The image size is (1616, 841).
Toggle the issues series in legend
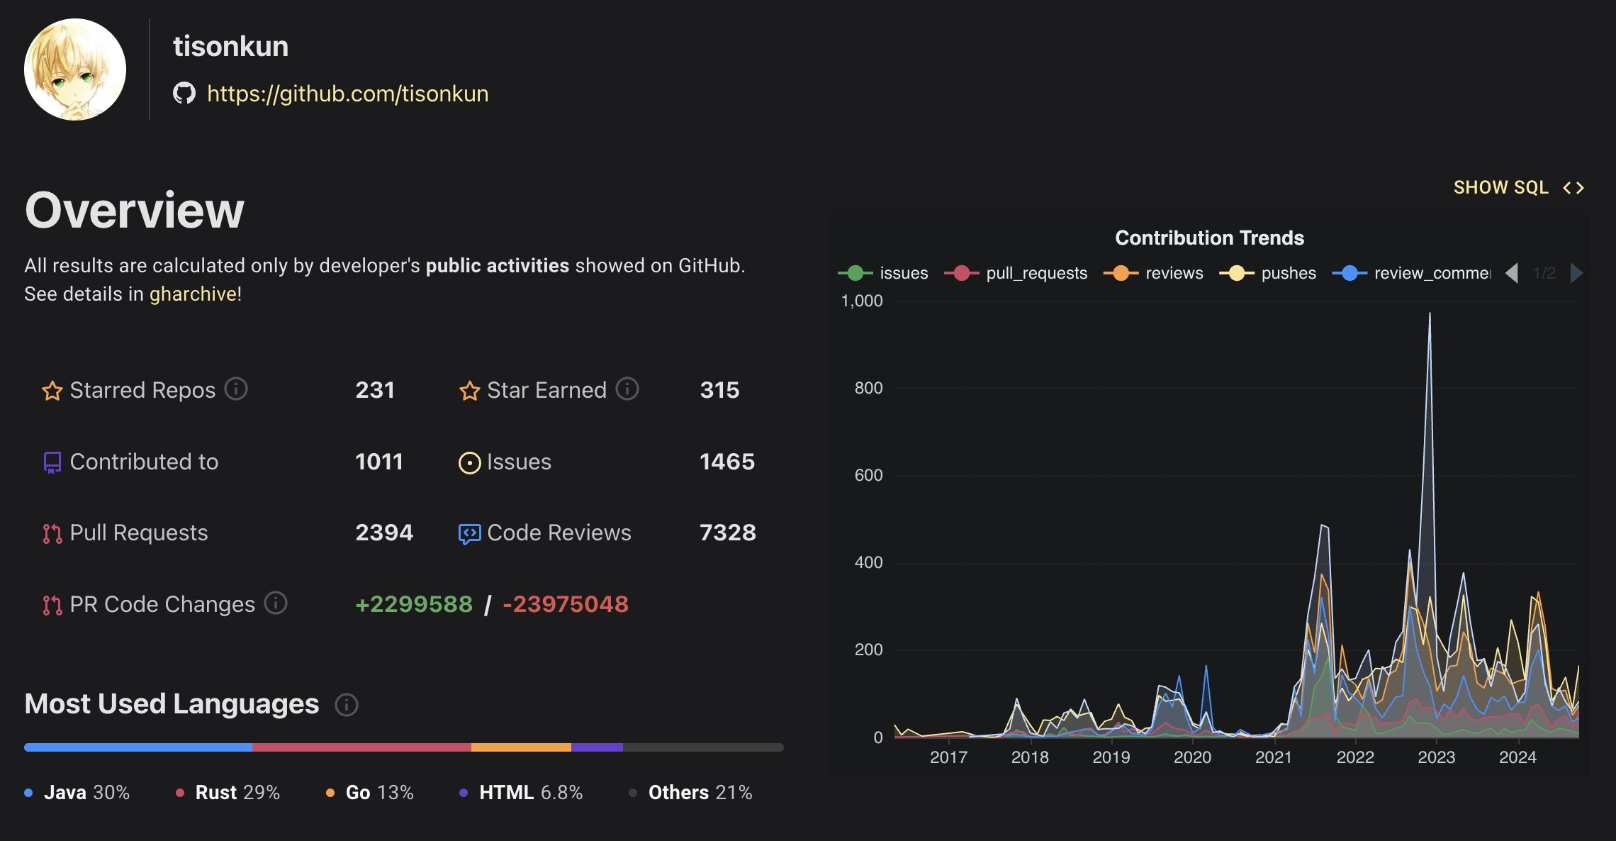tap(883, 273)
